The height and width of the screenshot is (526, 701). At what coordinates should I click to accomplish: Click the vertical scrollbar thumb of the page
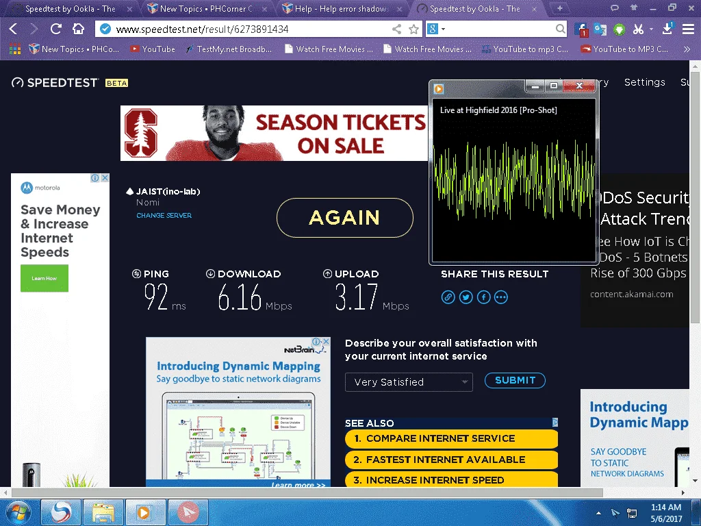695,197
